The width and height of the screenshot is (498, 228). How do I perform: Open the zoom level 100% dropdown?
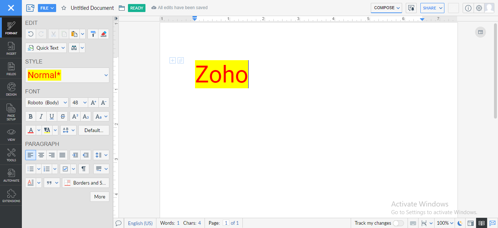pos(445,223)
